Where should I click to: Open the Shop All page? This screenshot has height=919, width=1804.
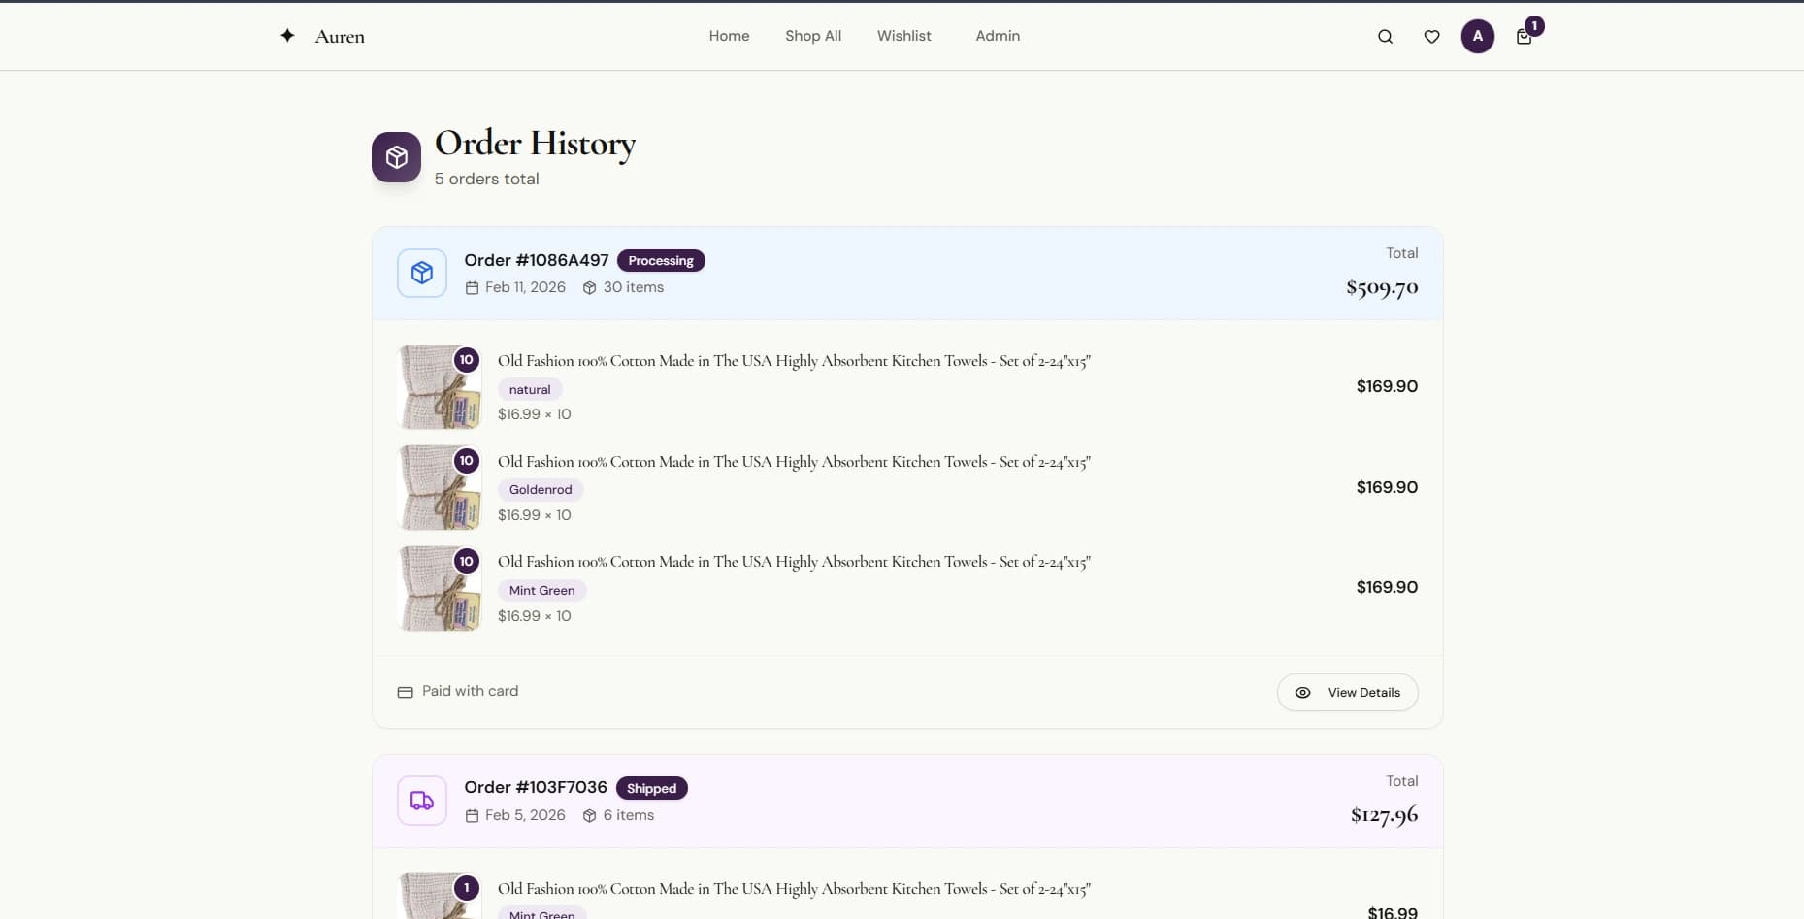813,36
